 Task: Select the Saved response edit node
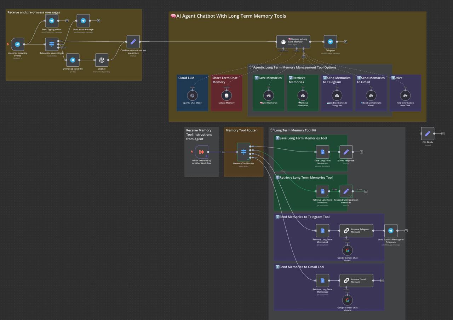point(346,152)
